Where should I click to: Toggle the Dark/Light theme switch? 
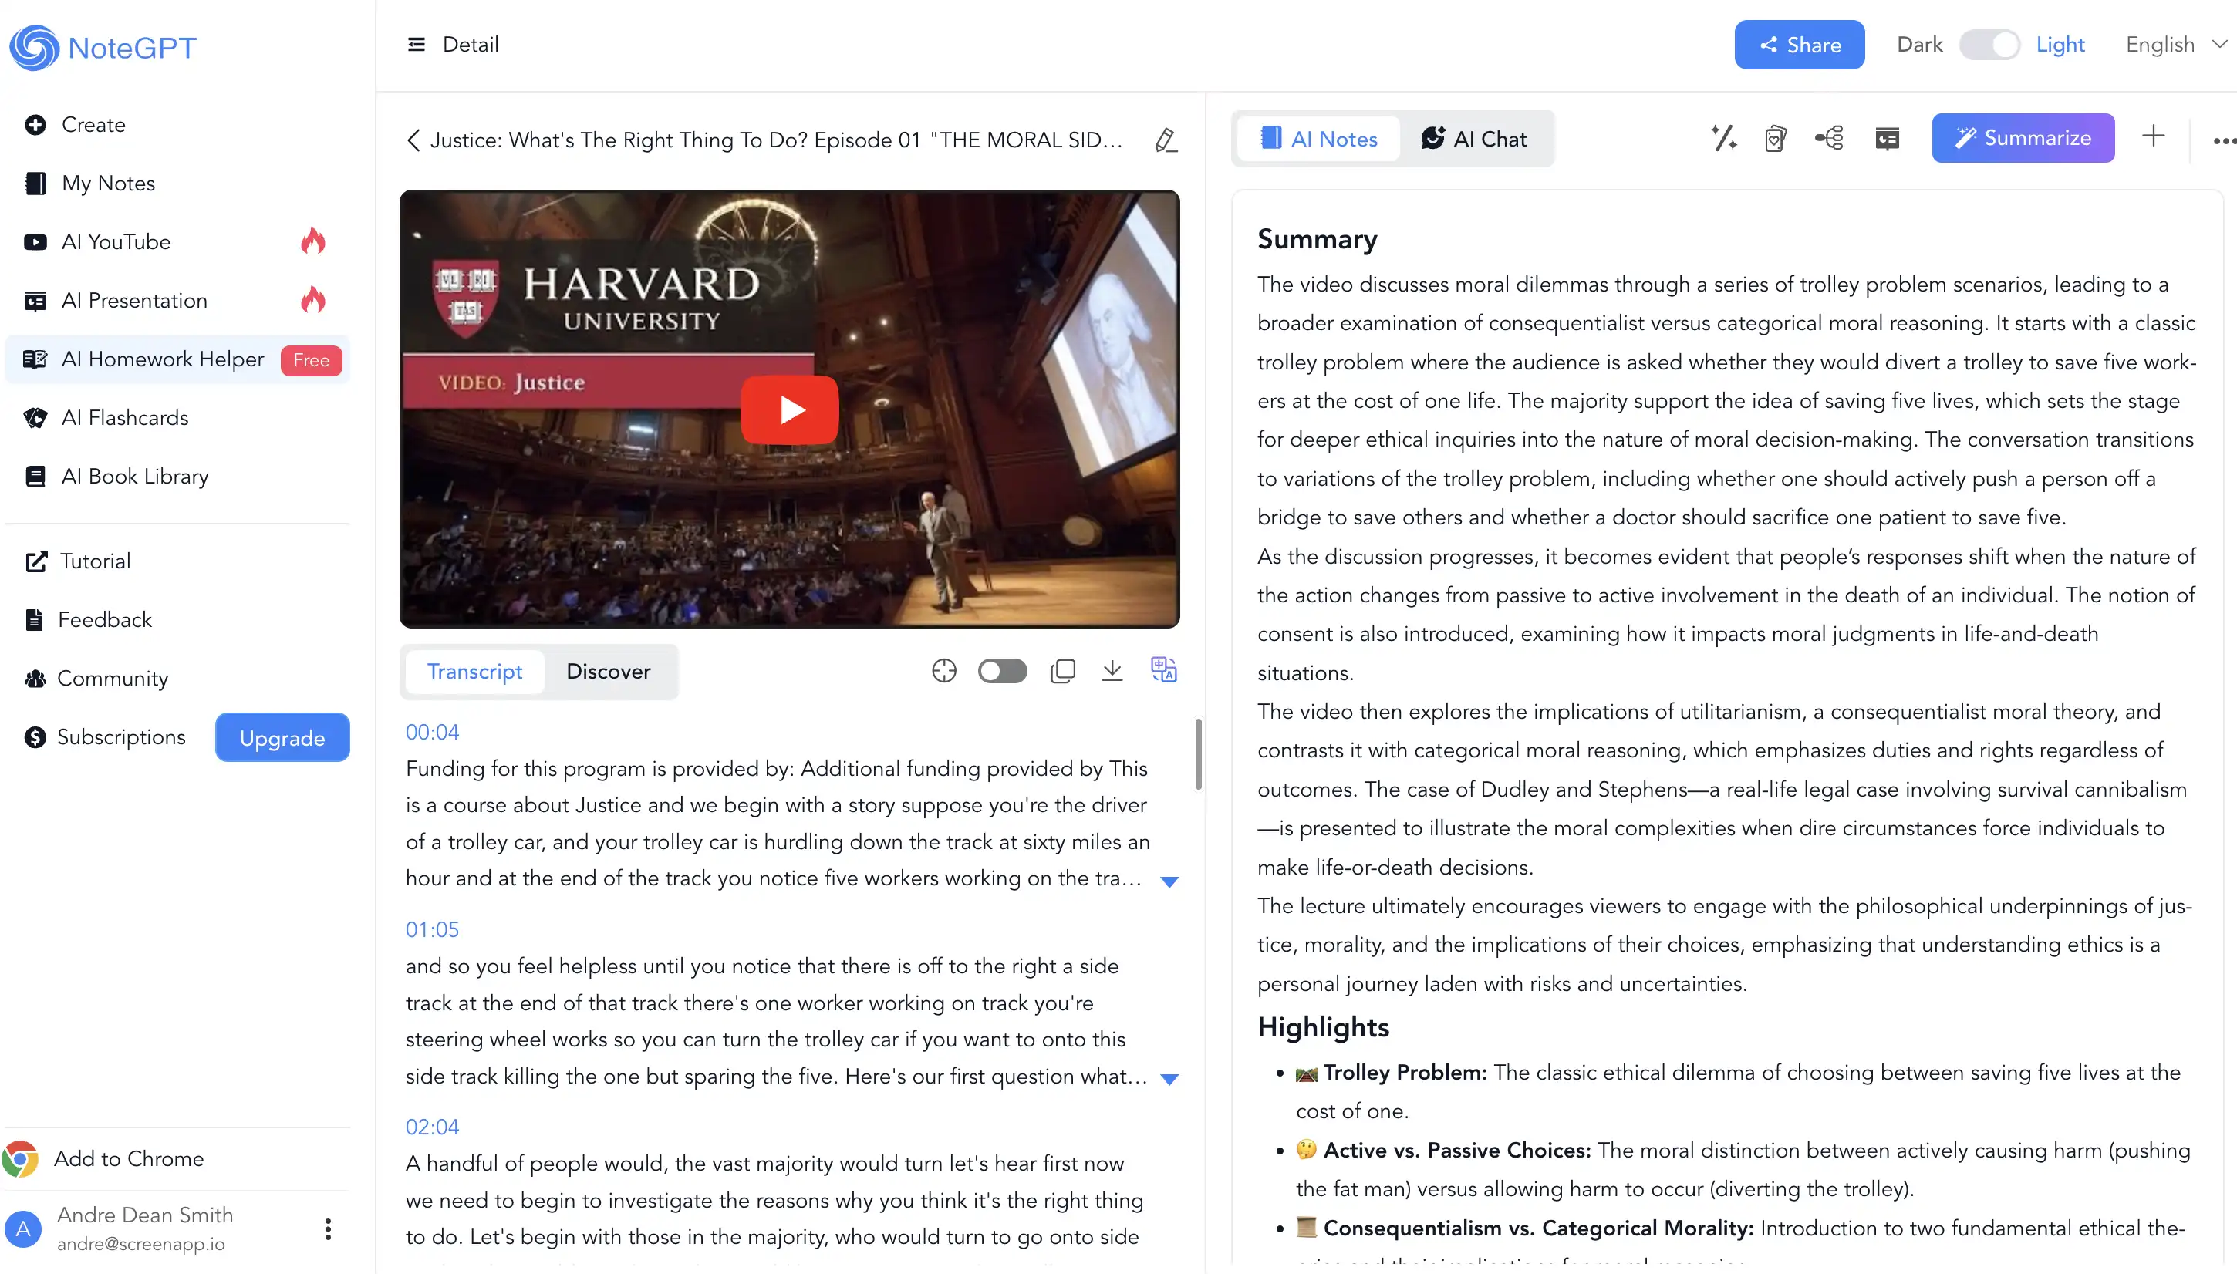pos(1989,45)
